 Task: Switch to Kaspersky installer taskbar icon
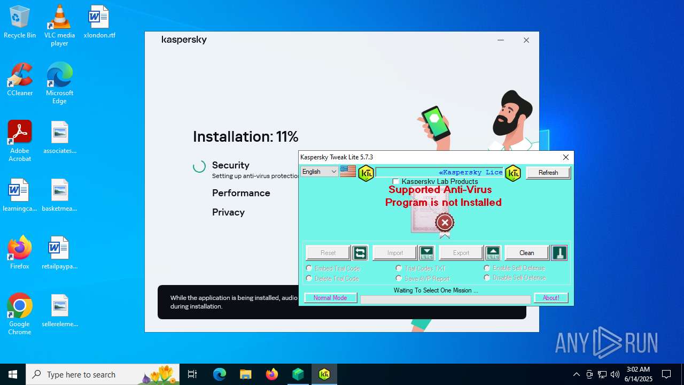pyautogui.click(x=298, y=374)
